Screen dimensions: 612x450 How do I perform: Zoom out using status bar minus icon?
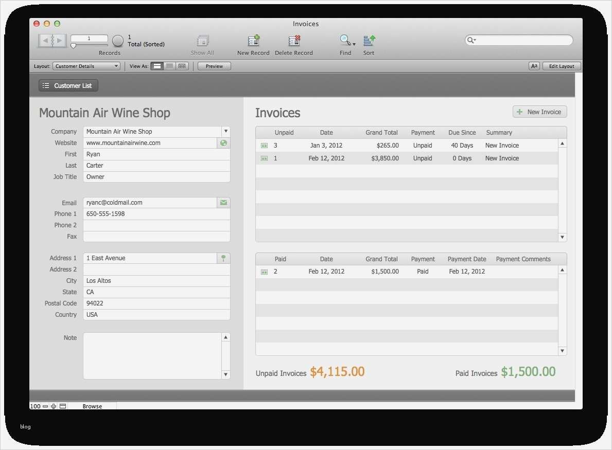click(45, 406)
